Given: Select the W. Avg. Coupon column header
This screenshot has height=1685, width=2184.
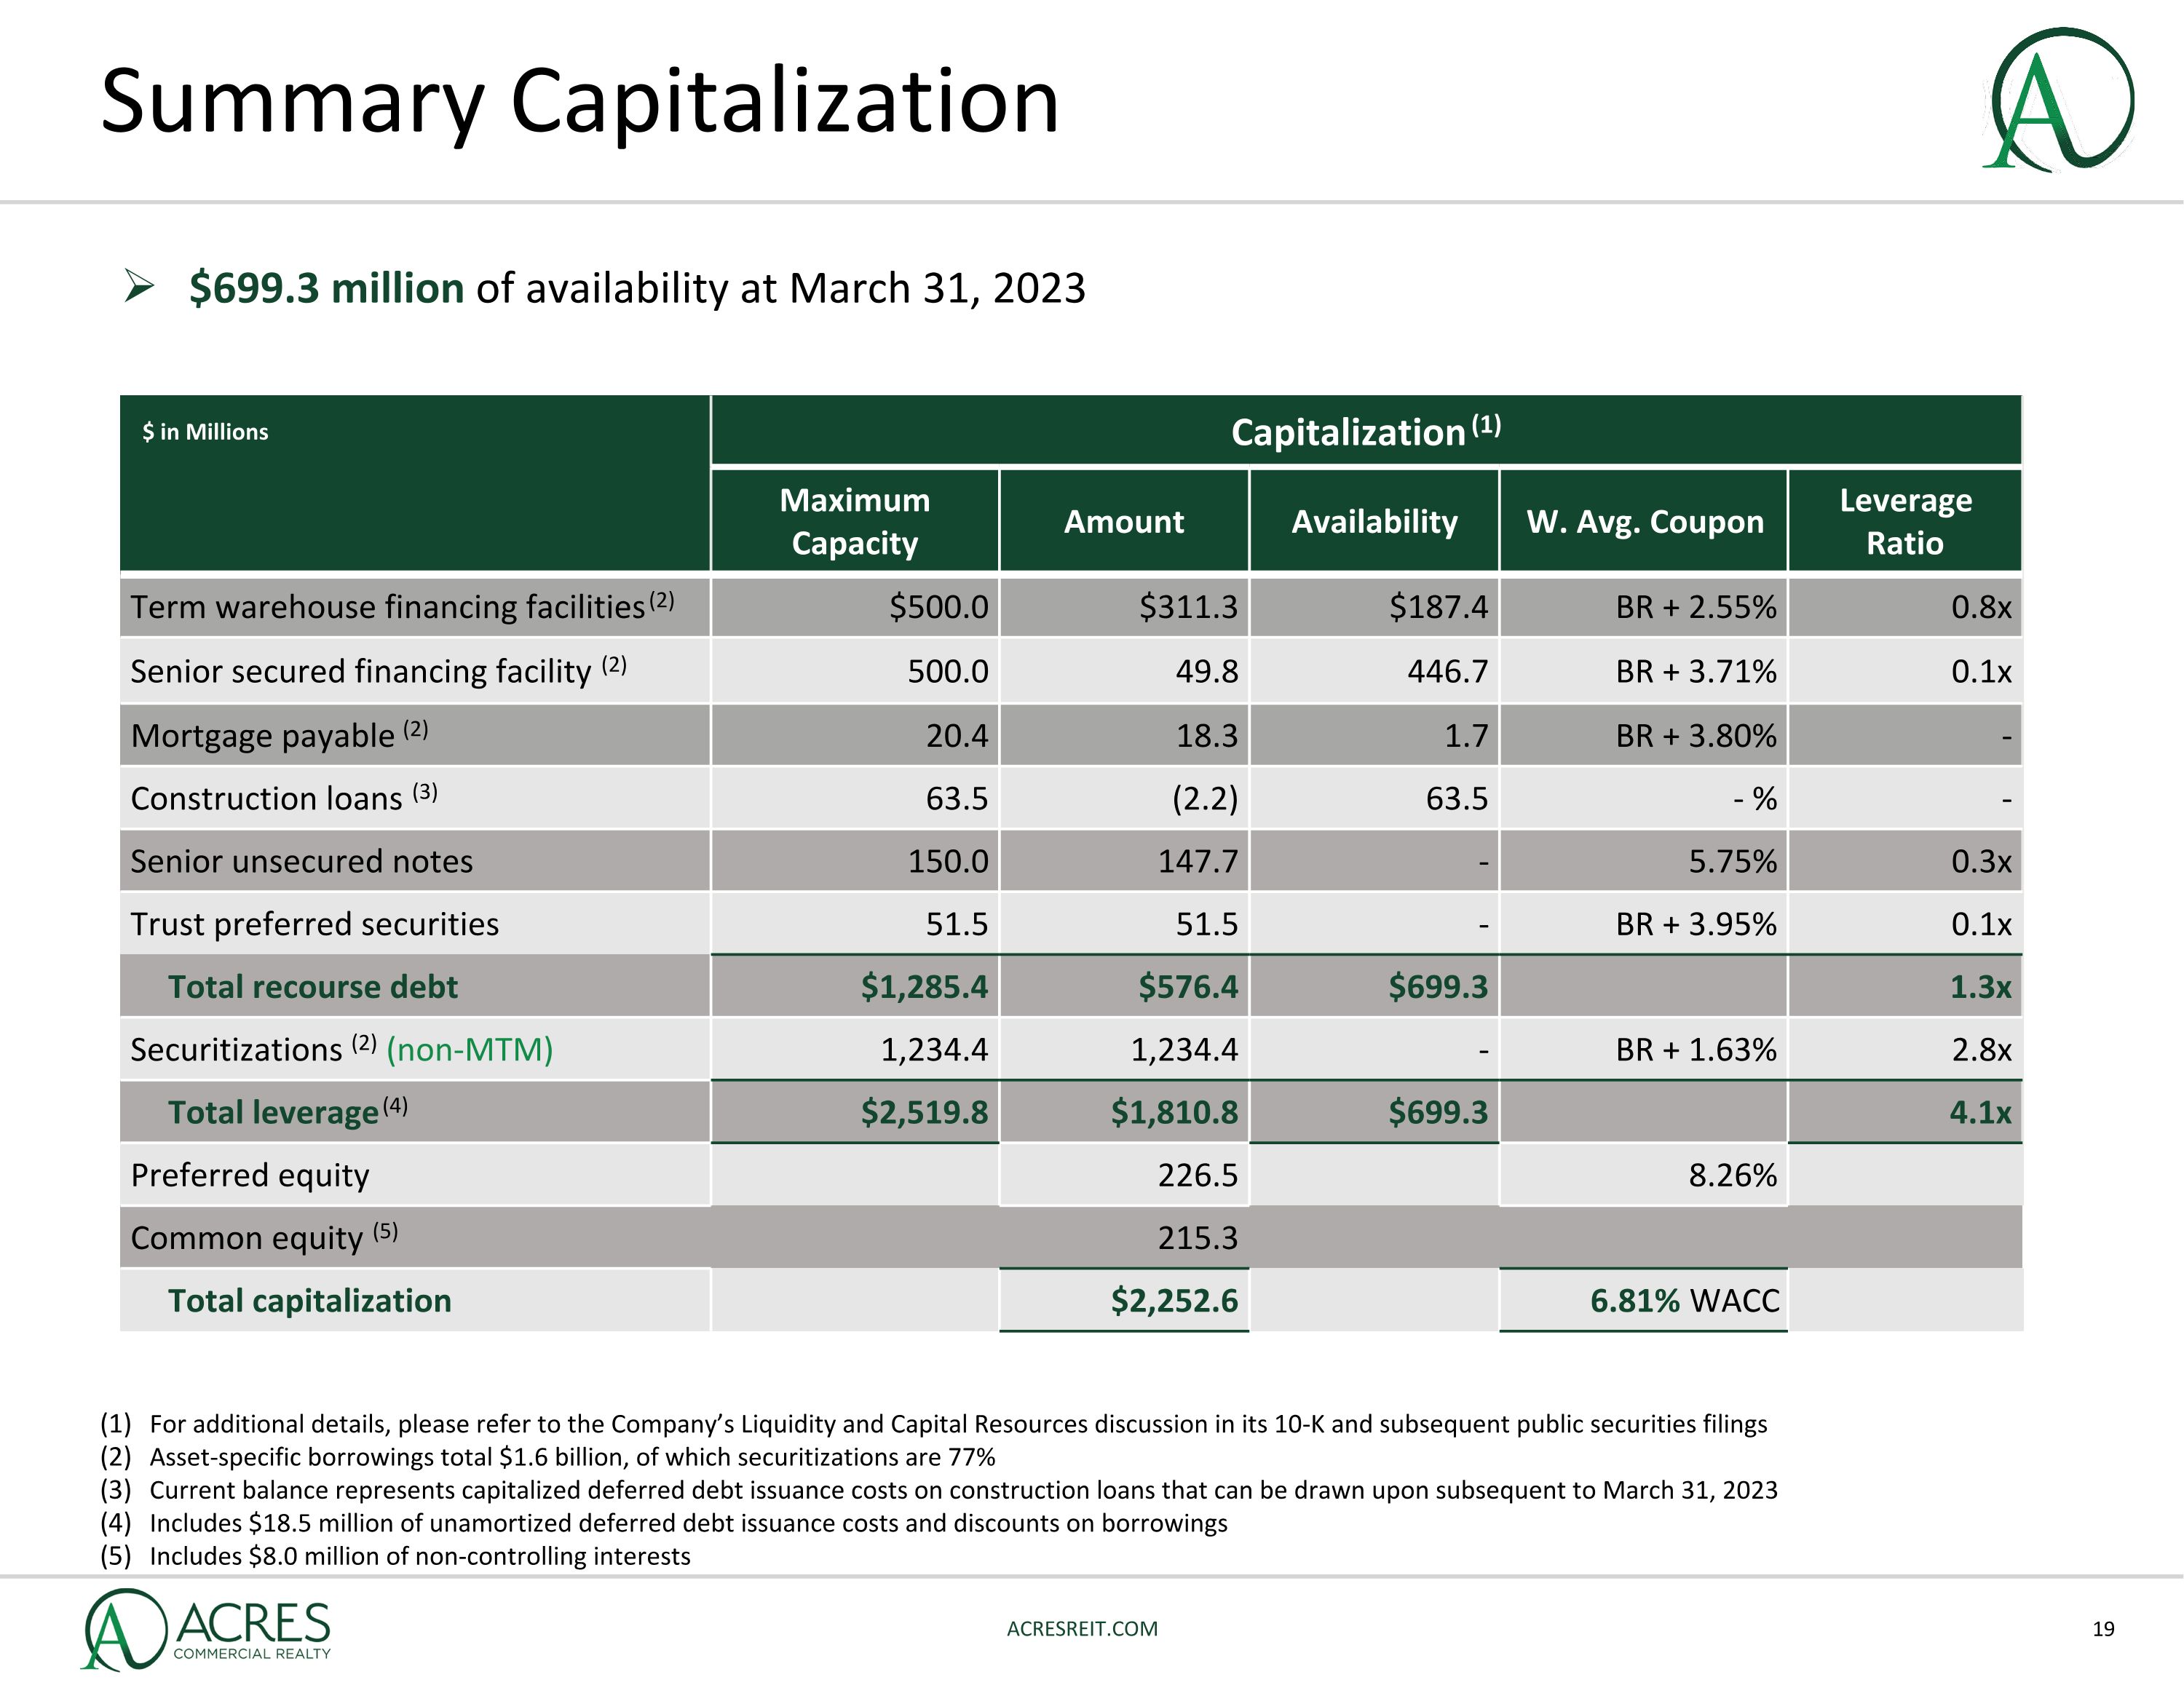Looking at the screenshot, I should [1644, 521].
